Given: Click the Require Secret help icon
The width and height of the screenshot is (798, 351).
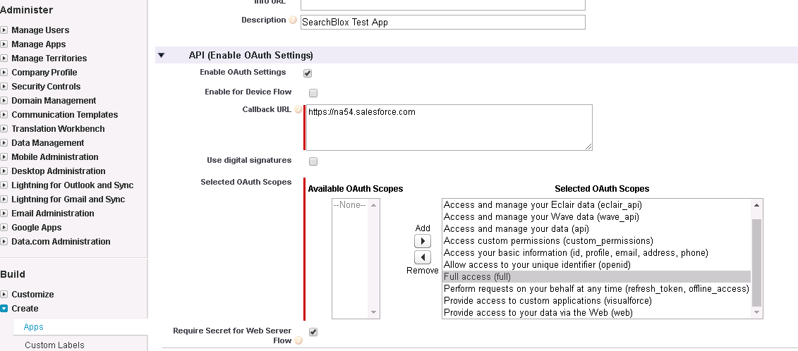Looking at the screenshot, I should [298, 340].
